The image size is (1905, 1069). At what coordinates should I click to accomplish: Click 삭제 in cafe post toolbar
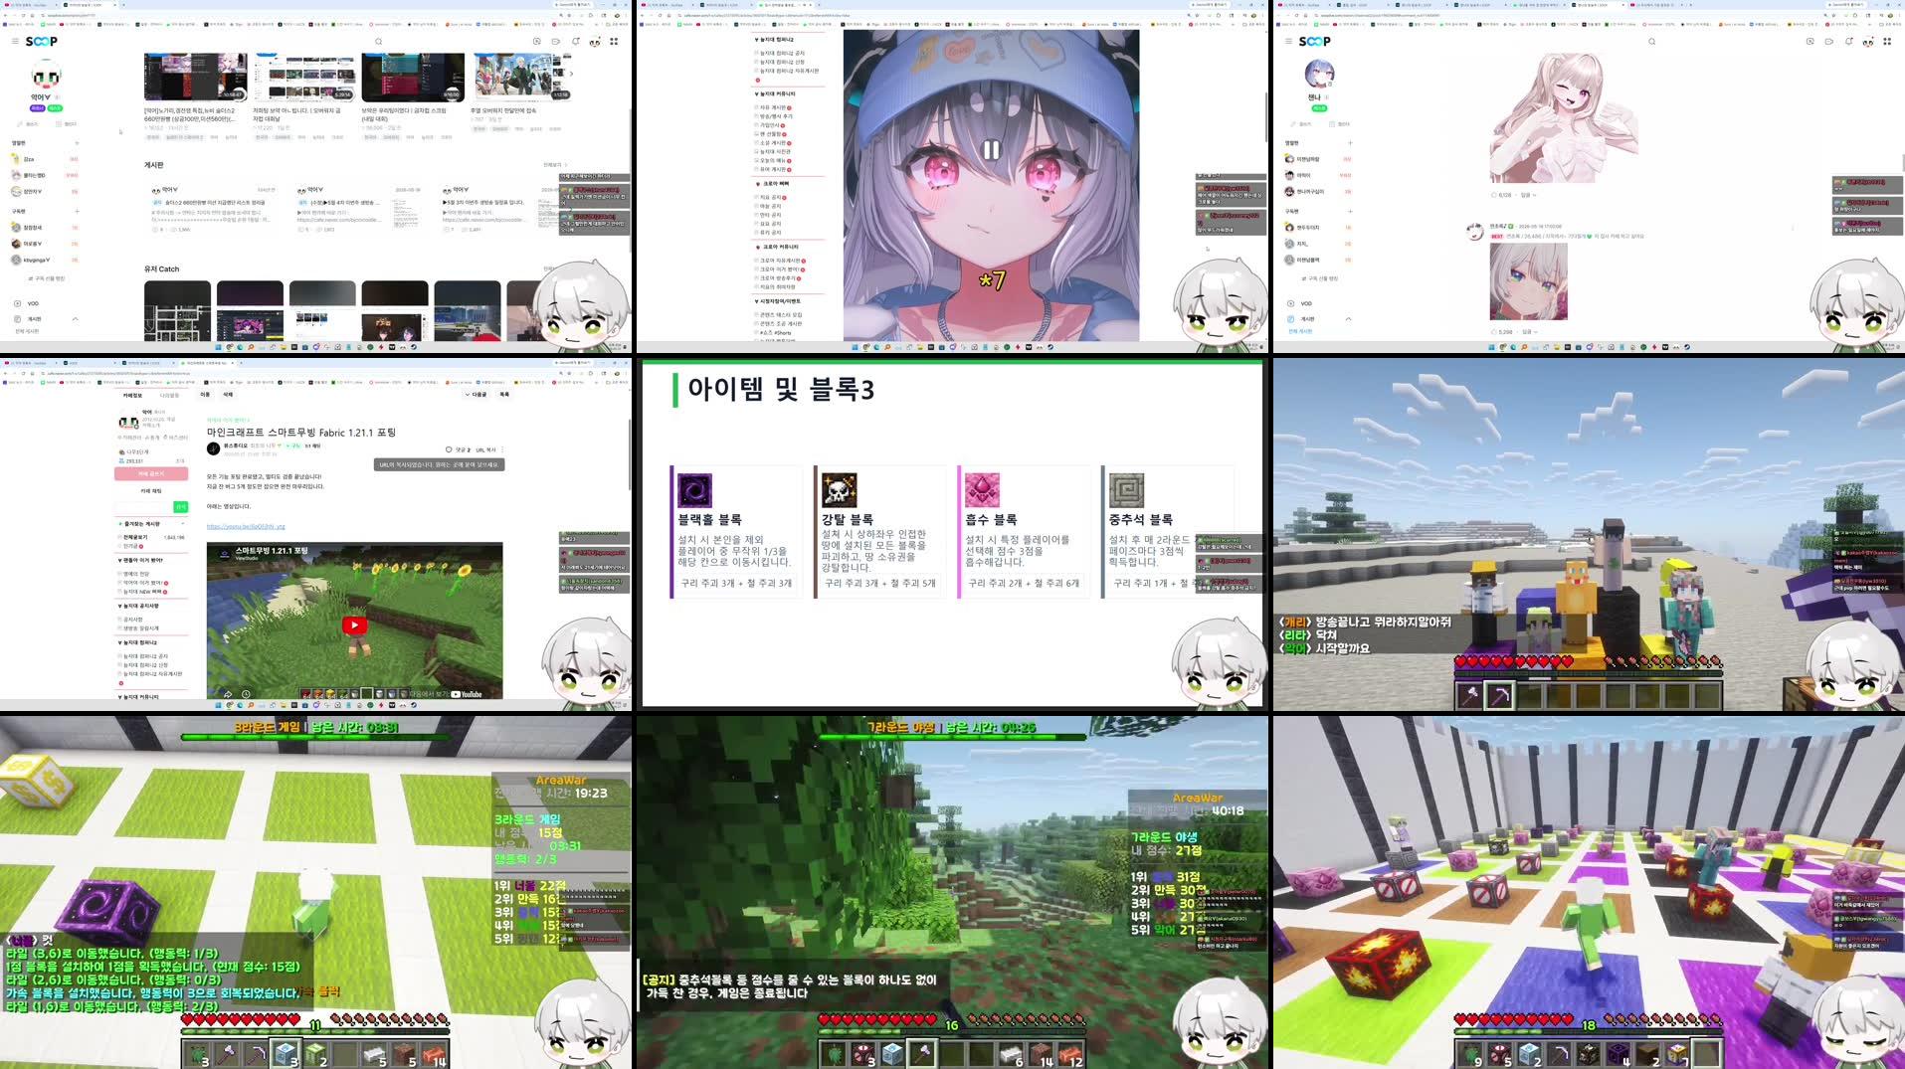tap(228, 395)
